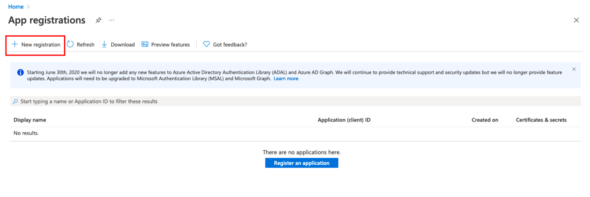The width and height of the screenshot is (590, 197).
Task: Open the ellipsis more options menu
Action: tap(112, 20)
